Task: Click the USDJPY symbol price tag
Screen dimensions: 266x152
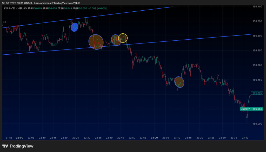Action: click(x=245, y=109)
